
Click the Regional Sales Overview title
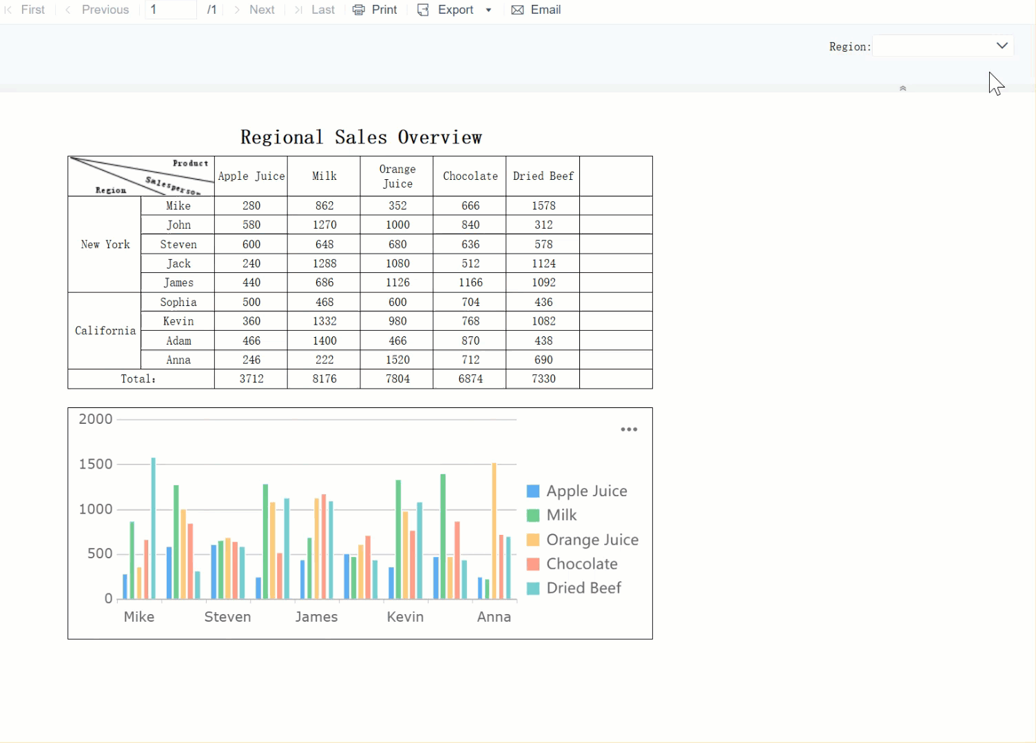pos(361,137)
